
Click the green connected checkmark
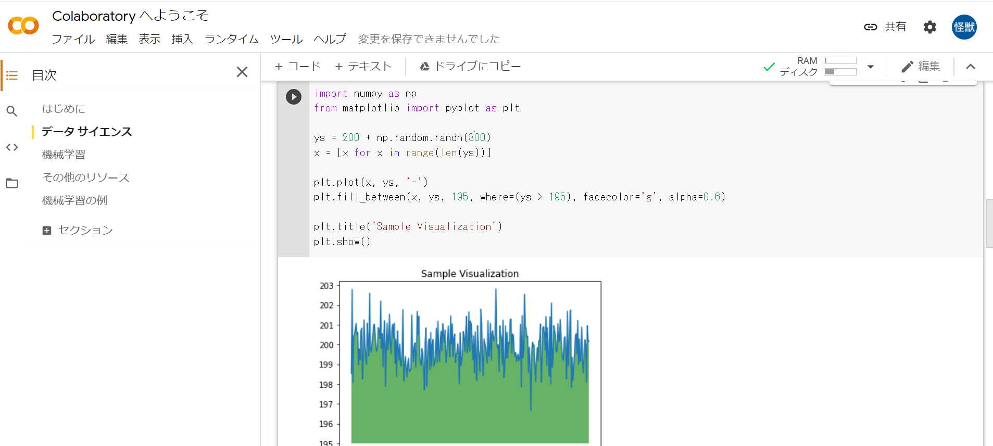(769, 67)
